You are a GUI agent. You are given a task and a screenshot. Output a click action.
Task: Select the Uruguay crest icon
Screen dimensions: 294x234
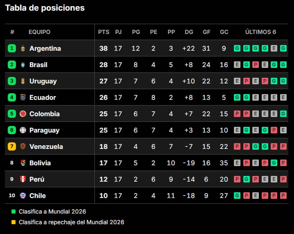[x=23, y=81]
